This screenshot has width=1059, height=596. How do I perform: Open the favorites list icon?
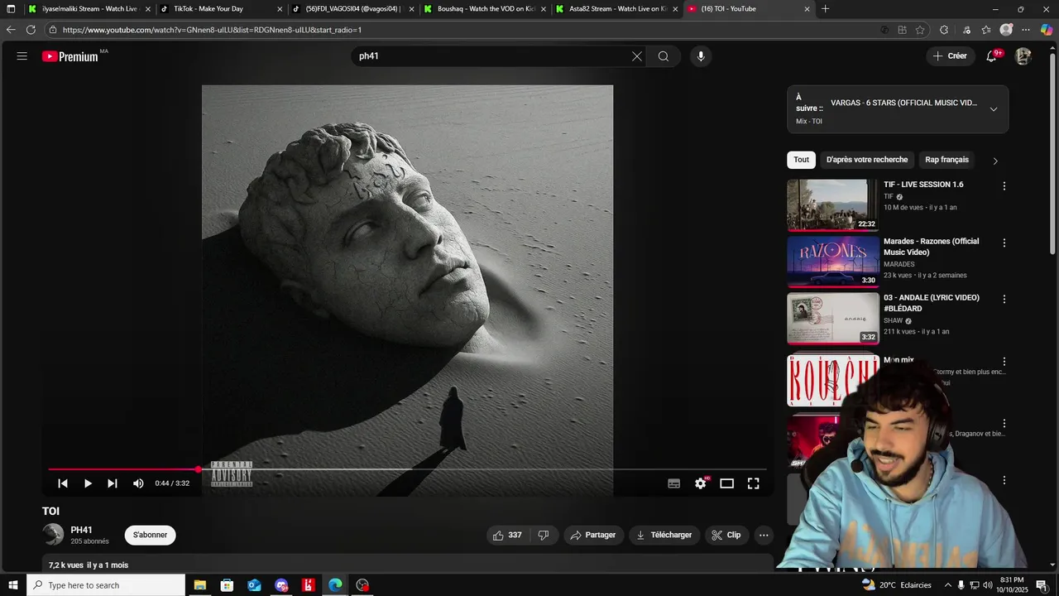point(986,30)
